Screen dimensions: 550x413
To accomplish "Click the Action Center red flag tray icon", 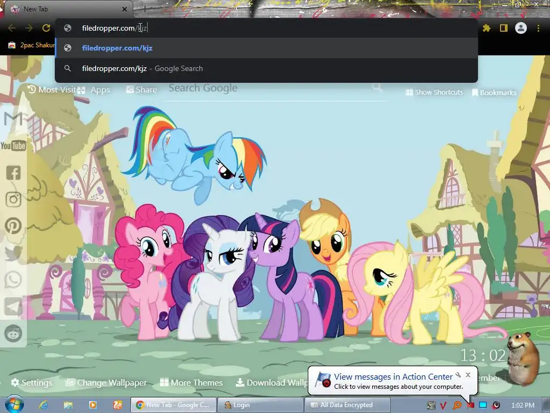I will (x=470, y=405).
